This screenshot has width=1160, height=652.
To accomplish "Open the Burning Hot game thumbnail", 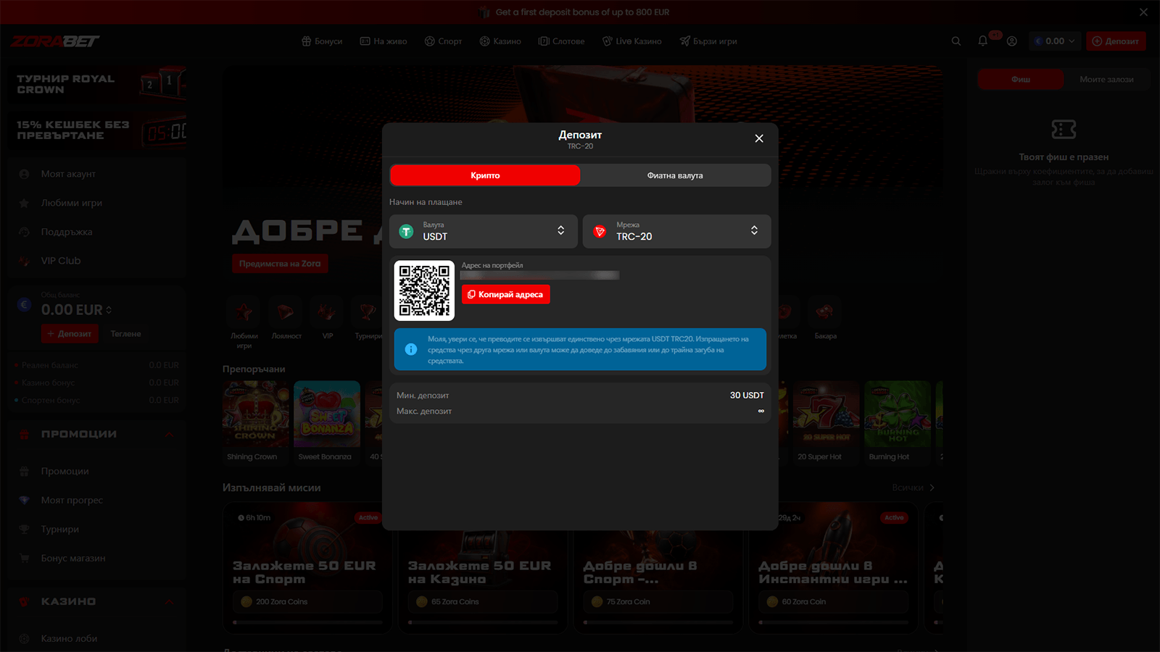I will pyautogui.click(x=898, y=414).
